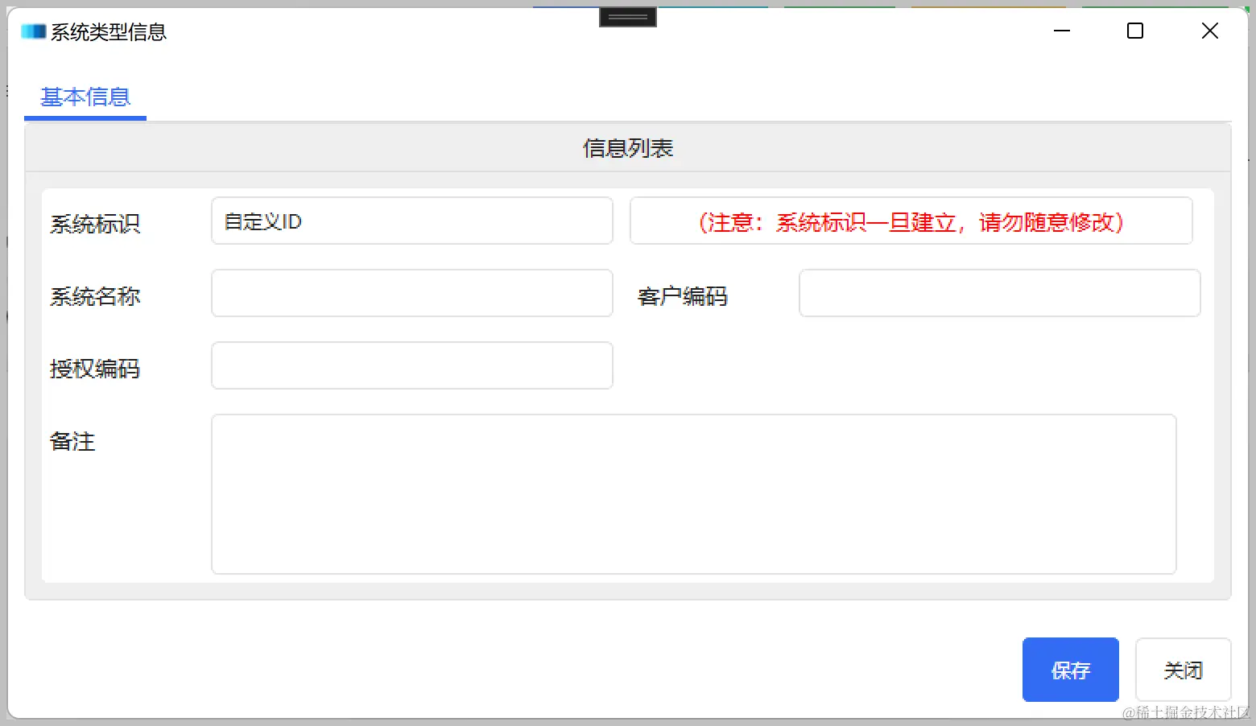Click the 授权编码 label
This screenshot has height=726, width=1256.
click(95, 369)
